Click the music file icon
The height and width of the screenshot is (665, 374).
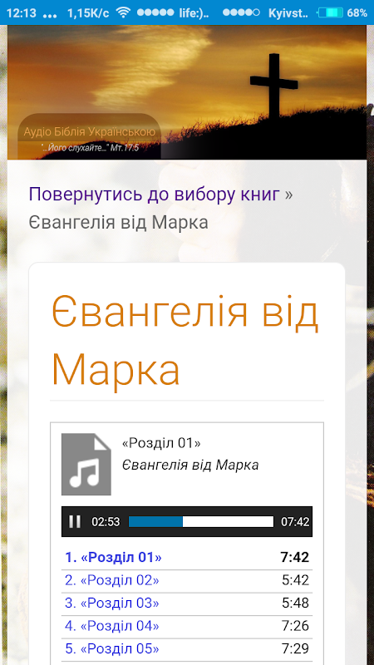(x=86, y=465)
